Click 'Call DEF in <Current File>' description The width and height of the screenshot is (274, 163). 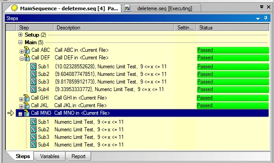[x=82, y=58]
